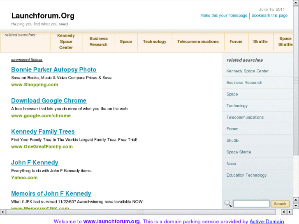This screenshot has width=299, height=224.
Task: Click Space in sidebar related searches
Action: point(232,94)
